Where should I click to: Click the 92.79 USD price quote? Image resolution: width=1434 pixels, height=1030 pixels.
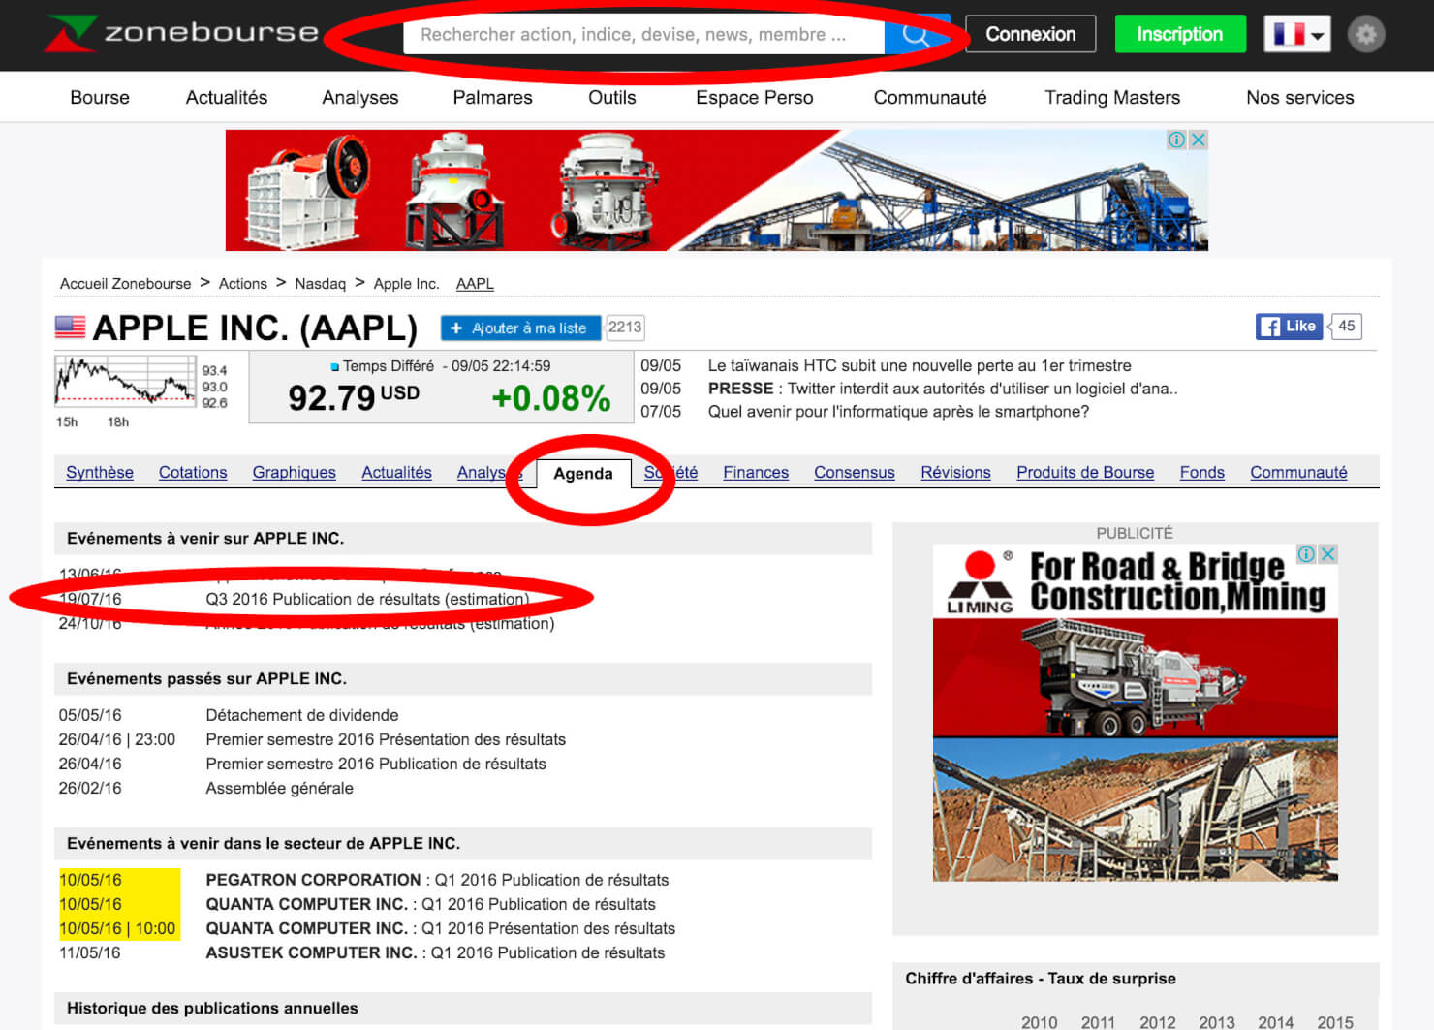[x=354, y=397]
